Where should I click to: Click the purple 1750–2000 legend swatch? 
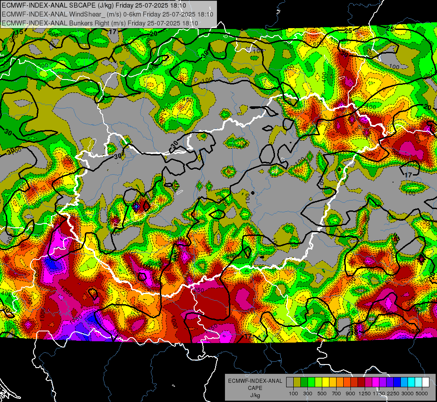(x=383, y=382)
